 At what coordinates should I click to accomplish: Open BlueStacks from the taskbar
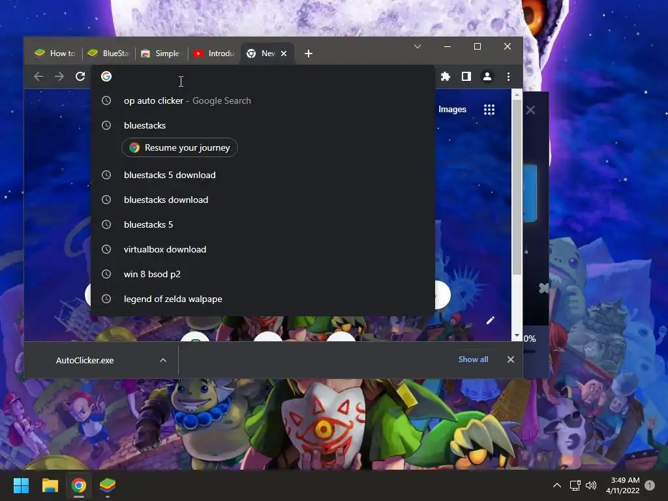[108, 485]
